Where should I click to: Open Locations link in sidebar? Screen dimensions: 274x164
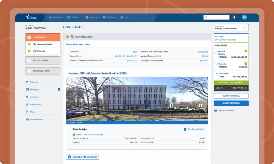click(34, 97)
